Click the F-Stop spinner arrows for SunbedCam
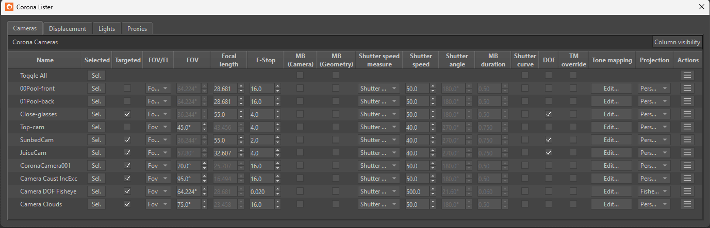 click(x=278, y=140)
